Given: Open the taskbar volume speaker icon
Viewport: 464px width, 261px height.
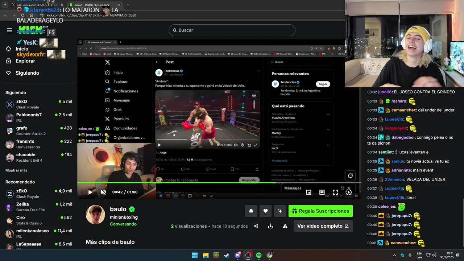Looking at the screenshot, I should point(434,255).
